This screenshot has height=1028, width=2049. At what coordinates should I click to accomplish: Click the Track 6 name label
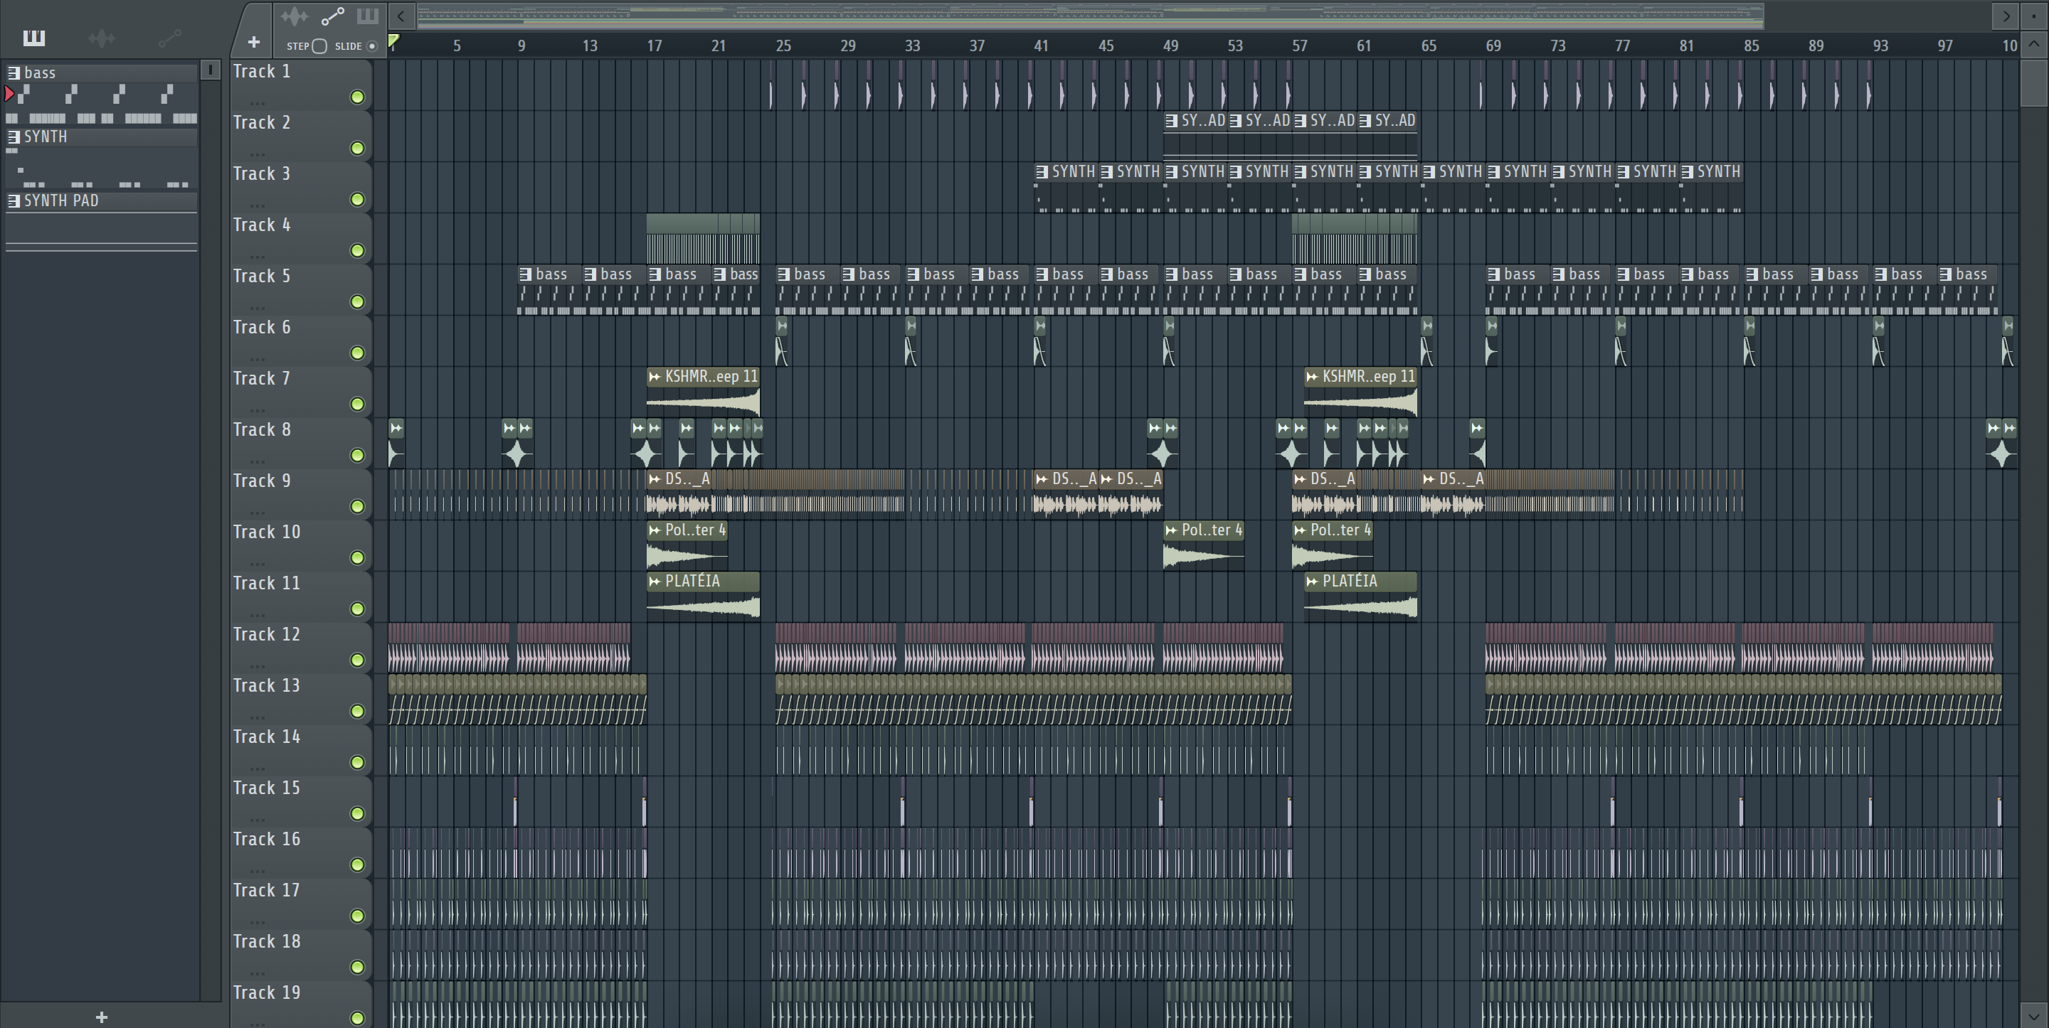pos(262,328)
